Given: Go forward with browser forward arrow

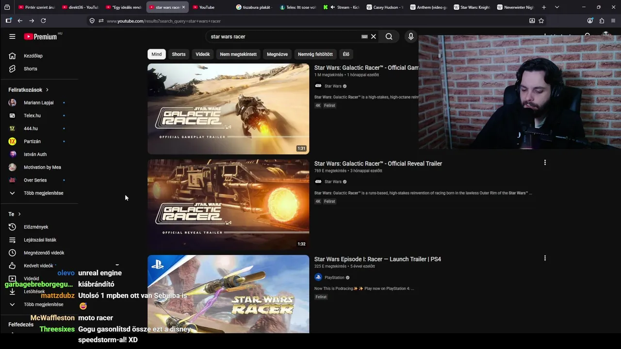Looking at the screenshot, I should (32, 21).
